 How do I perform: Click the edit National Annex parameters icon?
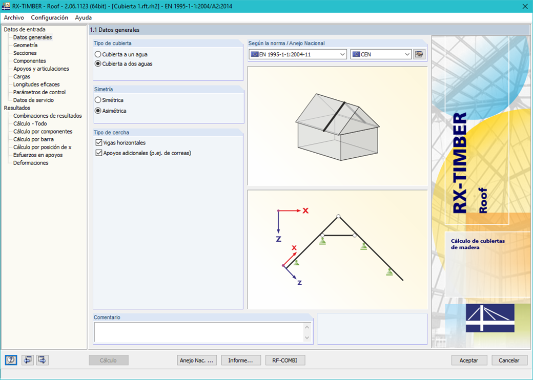pyautogui.click(x=419, y=53)
